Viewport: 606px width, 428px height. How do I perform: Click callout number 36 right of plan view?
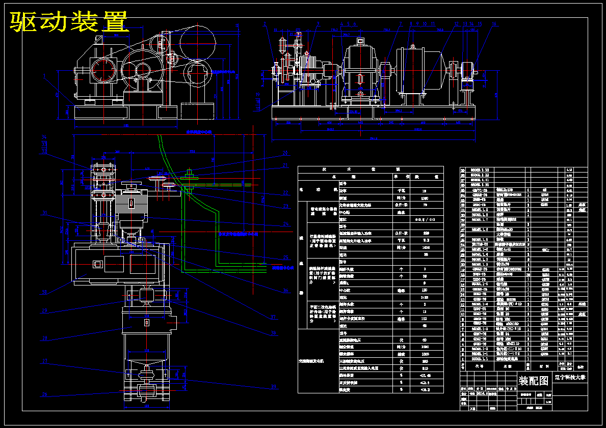point(285,291)
